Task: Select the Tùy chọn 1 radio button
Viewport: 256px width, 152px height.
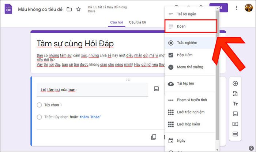Action: (39, 105)
